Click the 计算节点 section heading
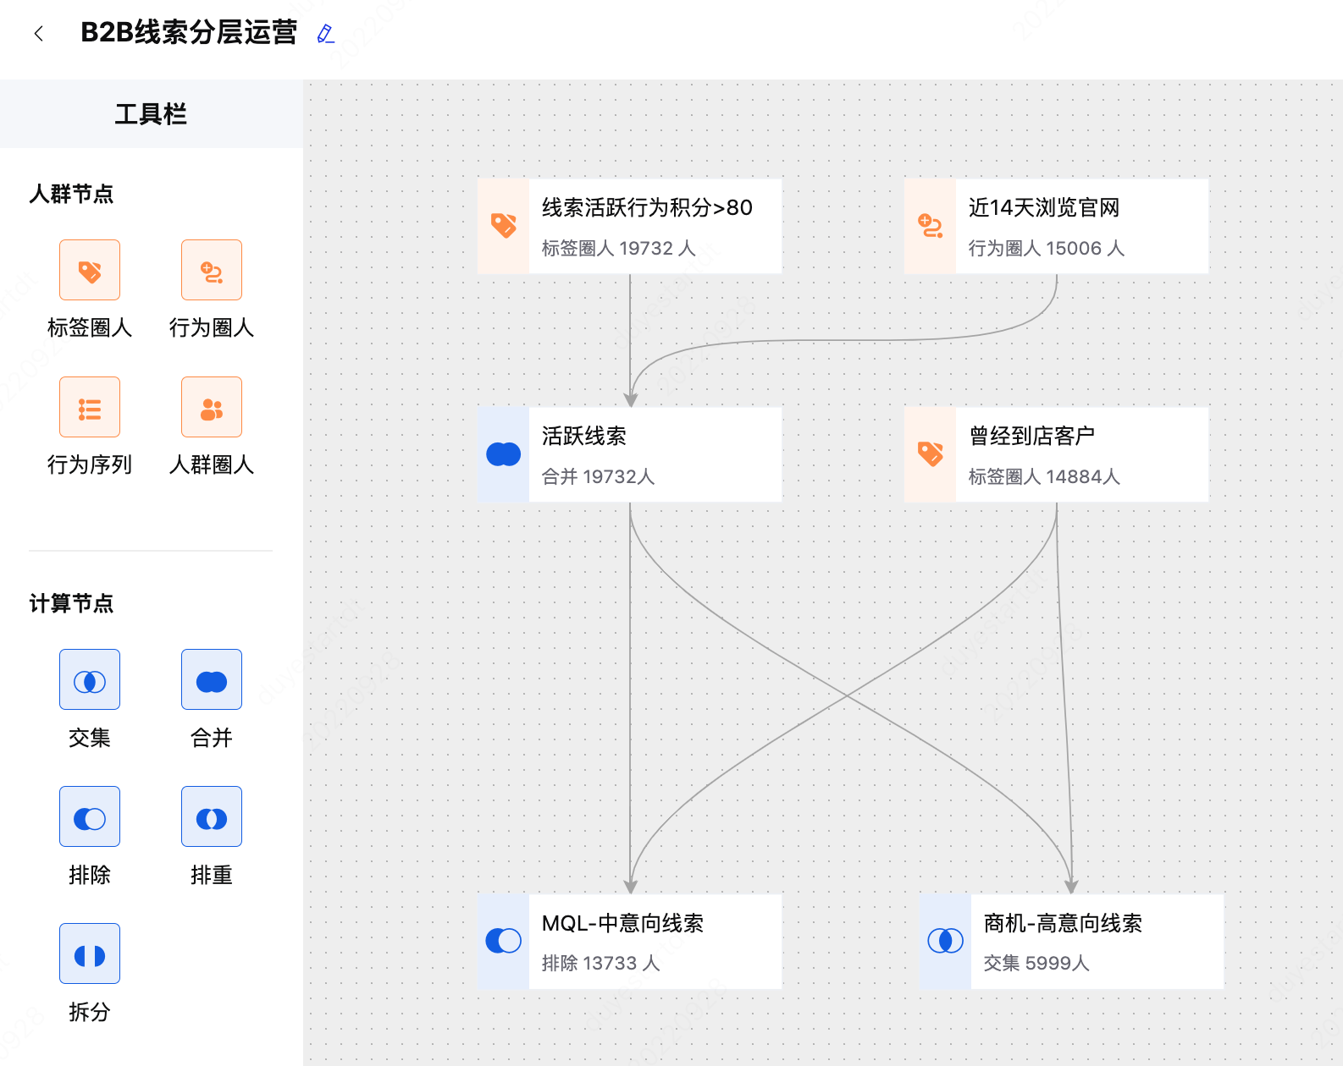This screenshot has width=1343, height=1066. 71,603
